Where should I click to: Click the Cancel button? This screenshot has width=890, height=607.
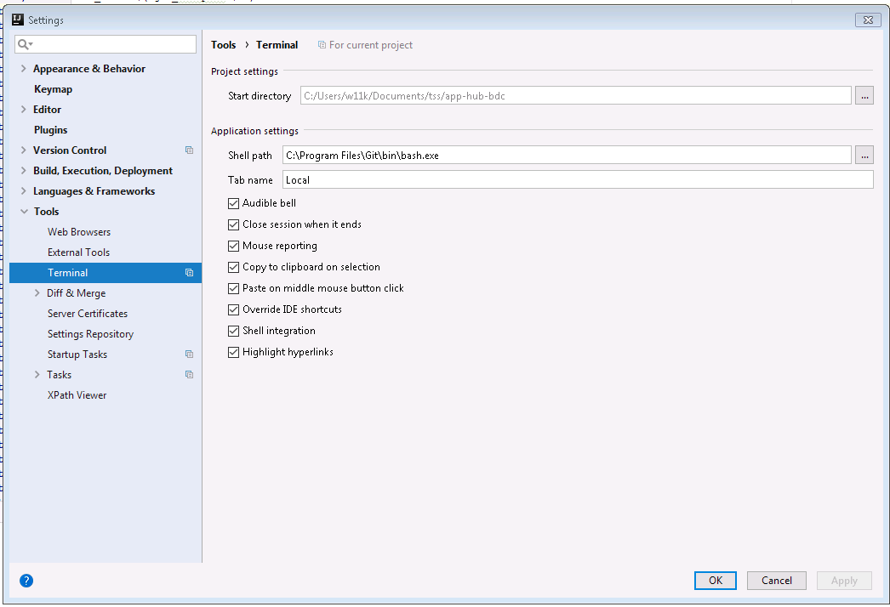[776, 581]
